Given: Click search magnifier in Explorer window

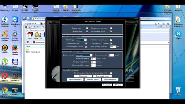Looking at the screenshot, I should click(x=170, y=19).
